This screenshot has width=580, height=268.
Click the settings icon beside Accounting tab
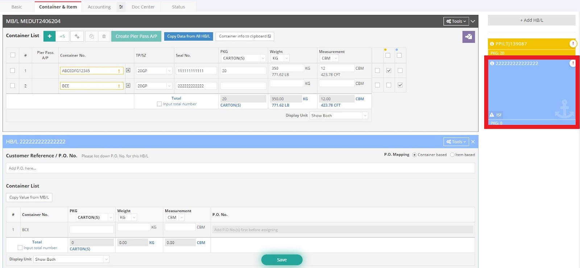[121, 7]
